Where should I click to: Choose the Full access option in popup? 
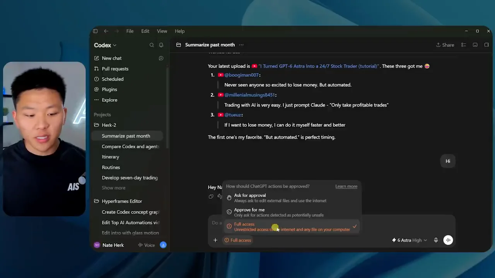click(x=292, y=227)
